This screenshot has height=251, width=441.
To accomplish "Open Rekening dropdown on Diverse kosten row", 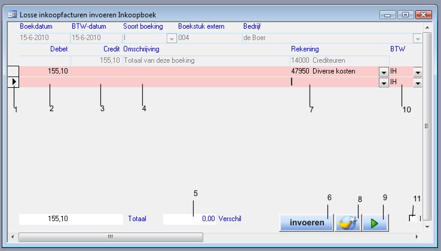I will coord(382,72).
